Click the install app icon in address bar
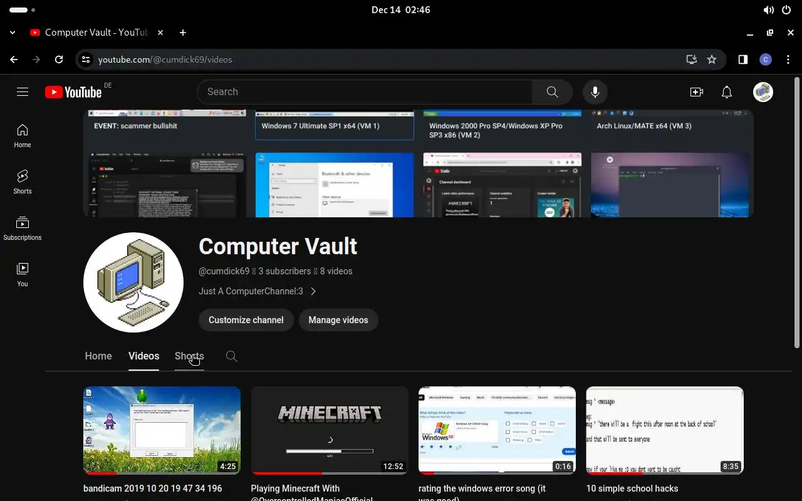This screenshot has height=501, width=802. [x=692, y=59]
